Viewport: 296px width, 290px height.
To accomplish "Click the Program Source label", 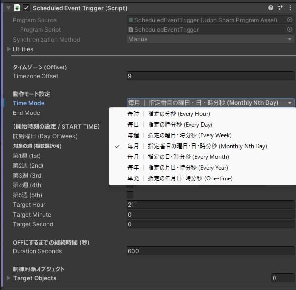I will point(35,20).
